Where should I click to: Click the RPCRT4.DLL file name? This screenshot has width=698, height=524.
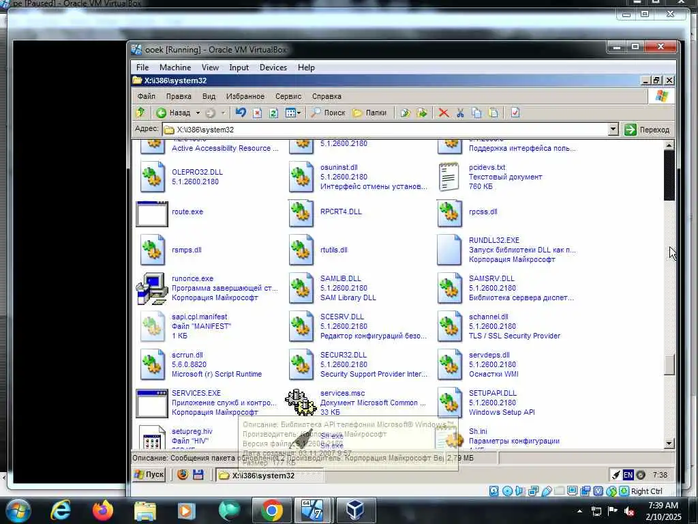coord(341,212)
